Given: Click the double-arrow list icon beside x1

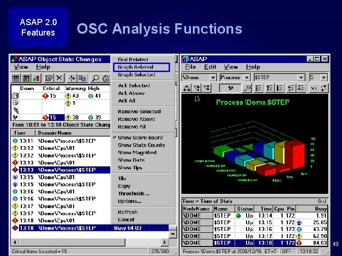Looking at the screenshot, I should point(301,88).
